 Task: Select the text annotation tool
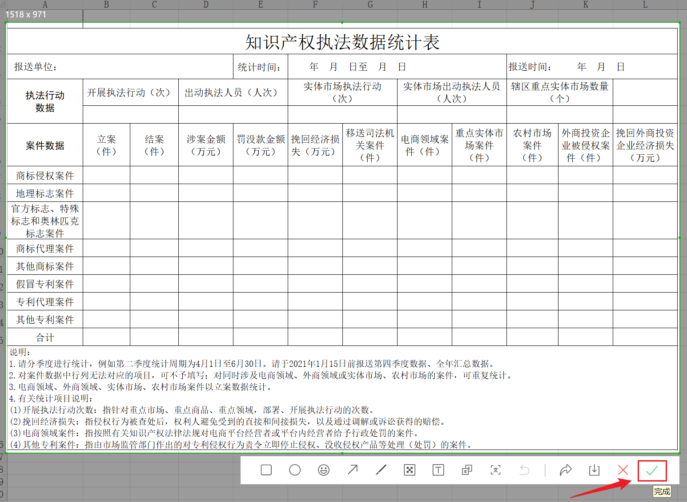click(438, 470)
